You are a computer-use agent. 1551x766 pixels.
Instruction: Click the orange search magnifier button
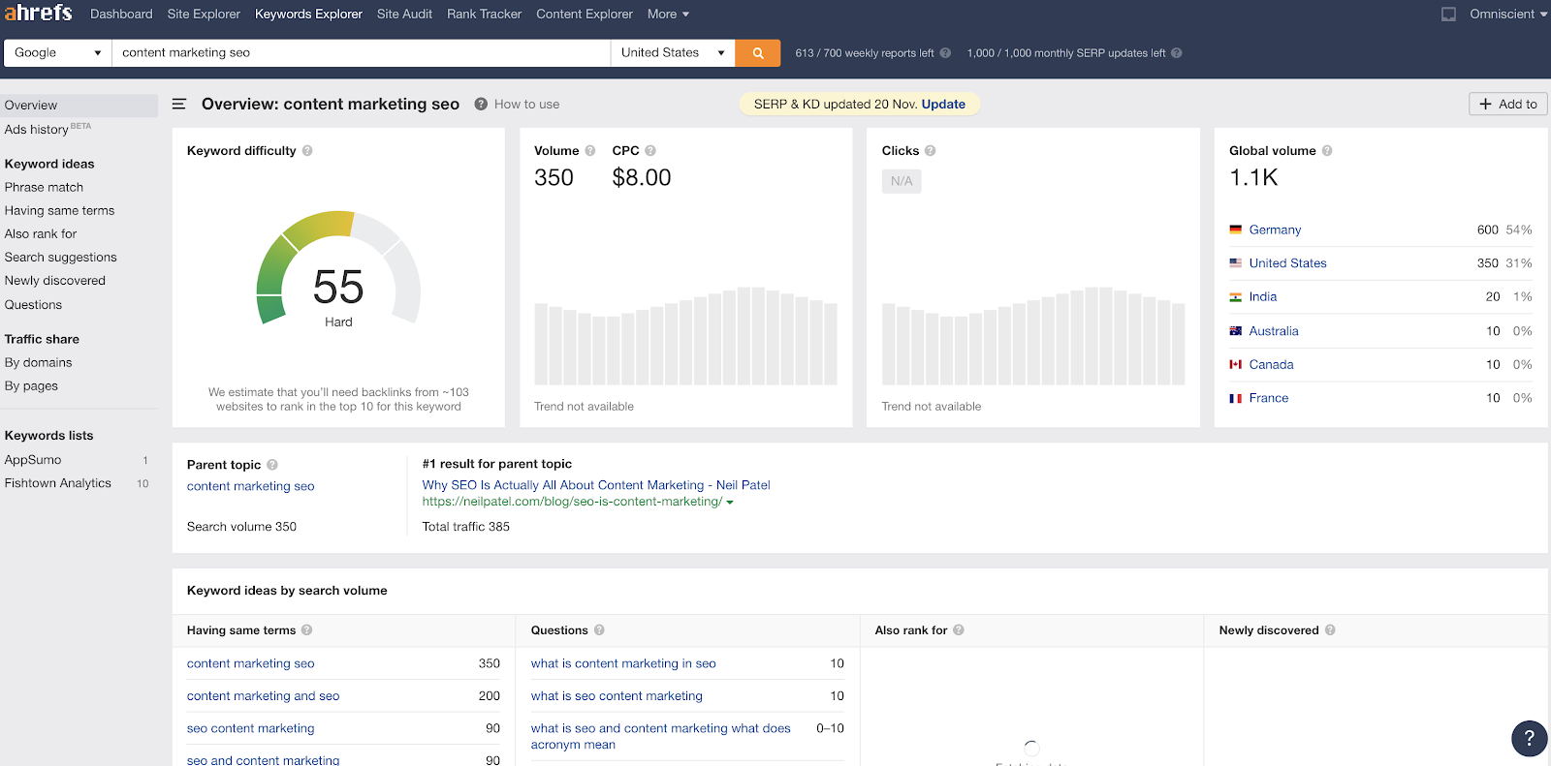(x=758, y=53)
